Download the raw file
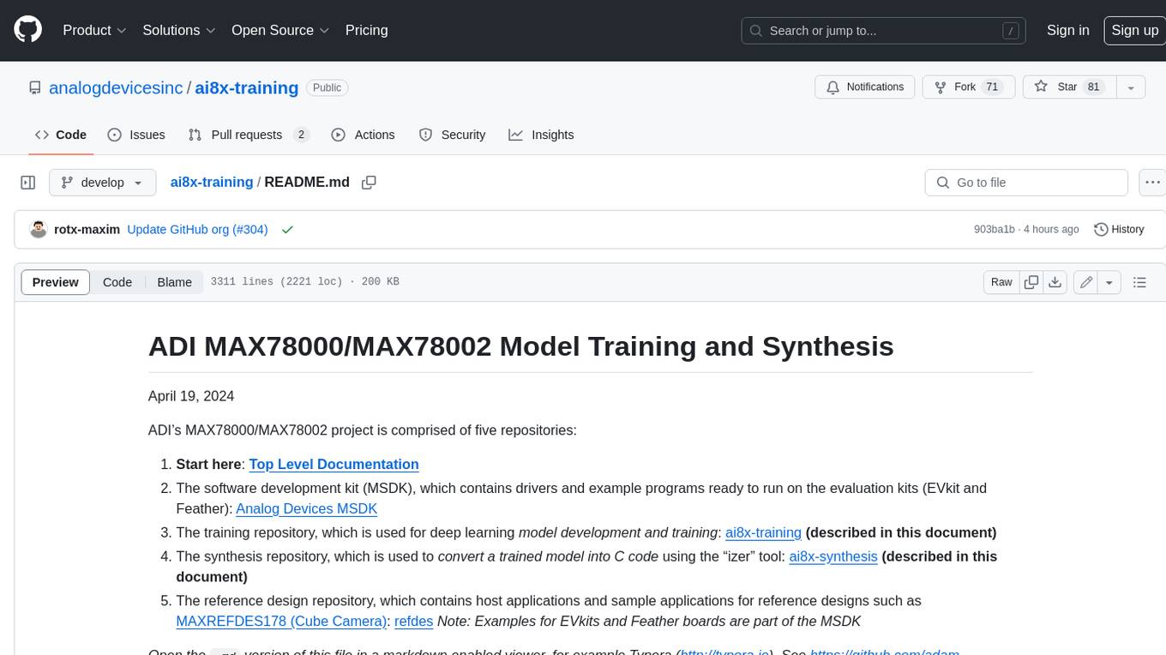1166x655 pixels. [x=1055, y=282]
